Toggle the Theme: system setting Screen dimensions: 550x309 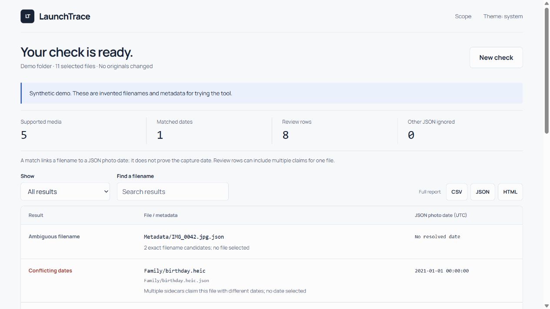tap(503, 16)
